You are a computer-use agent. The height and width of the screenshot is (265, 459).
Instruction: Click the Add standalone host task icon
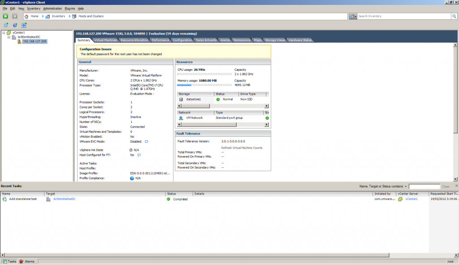[x=4, y=199]
